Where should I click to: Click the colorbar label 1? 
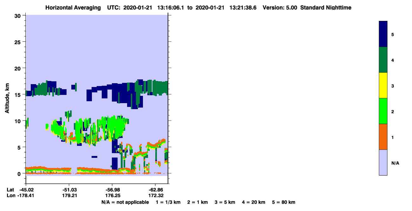(393, 137)
